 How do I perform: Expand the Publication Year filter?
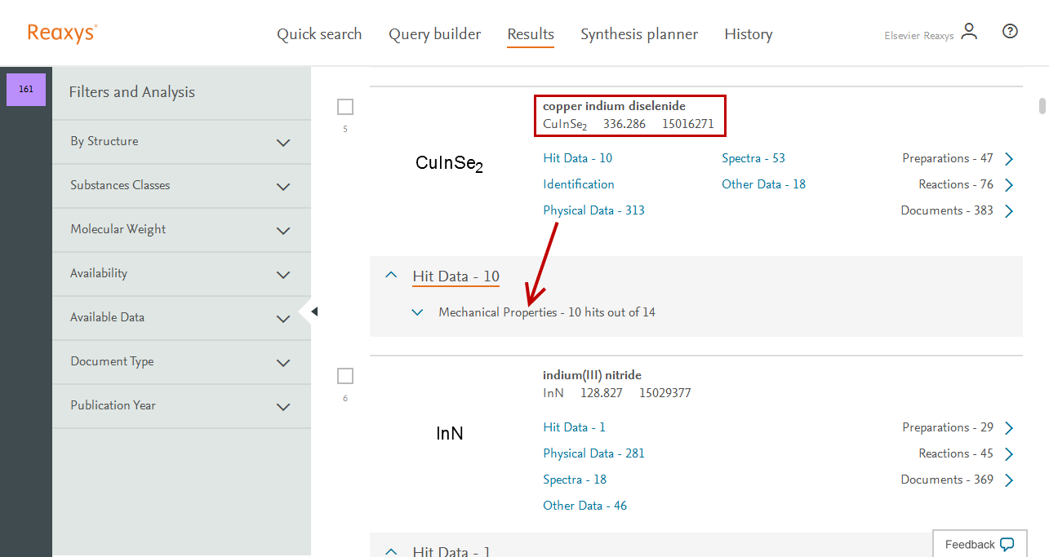point(283,406)
